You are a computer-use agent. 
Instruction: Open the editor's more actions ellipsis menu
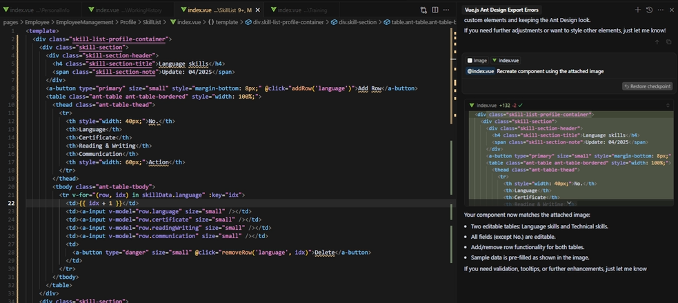click(447, 10)
